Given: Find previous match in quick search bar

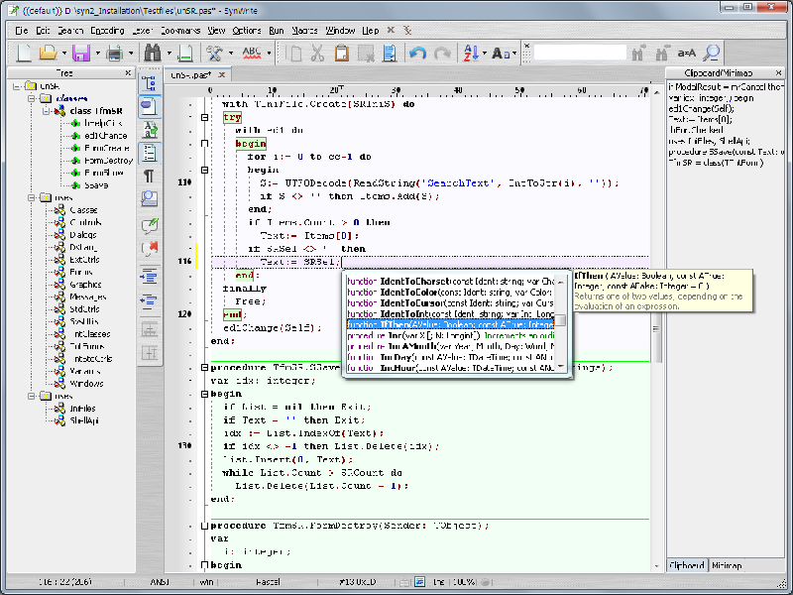Looking at the screenshot, I should tap(661, 53).
